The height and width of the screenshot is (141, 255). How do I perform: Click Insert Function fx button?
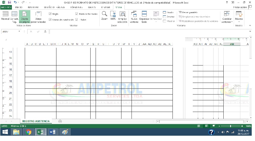click(x=45, y=32)
